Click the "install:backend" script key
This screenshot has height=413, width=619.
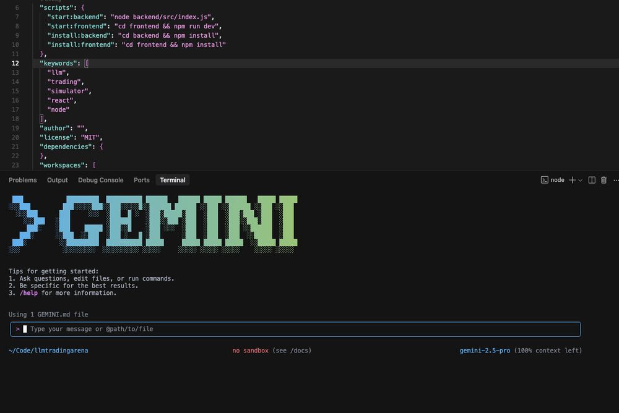[x=79, y=35]
